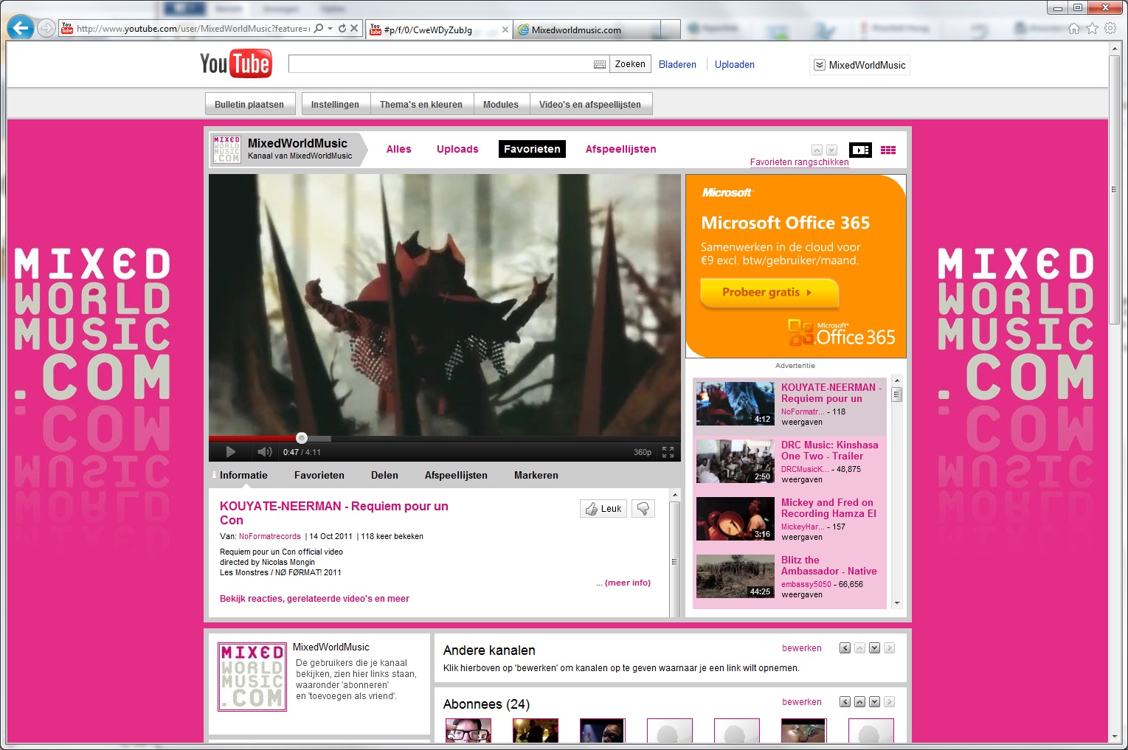Switch to Mixedworldmusic.com browser tab
The width and height of the screenshot is (1128, 750).
click(587, 30)
